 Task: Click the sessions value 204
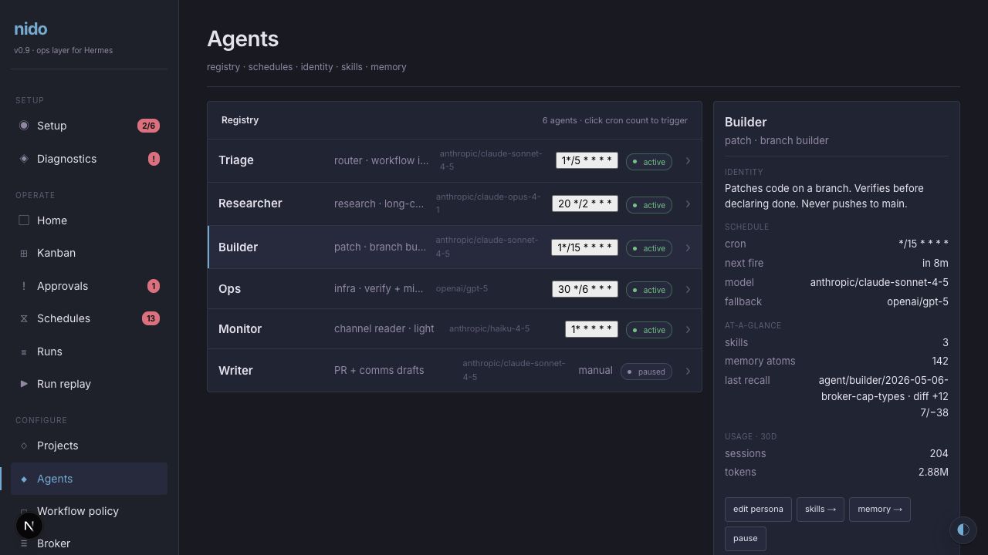[x=939, y=453]
